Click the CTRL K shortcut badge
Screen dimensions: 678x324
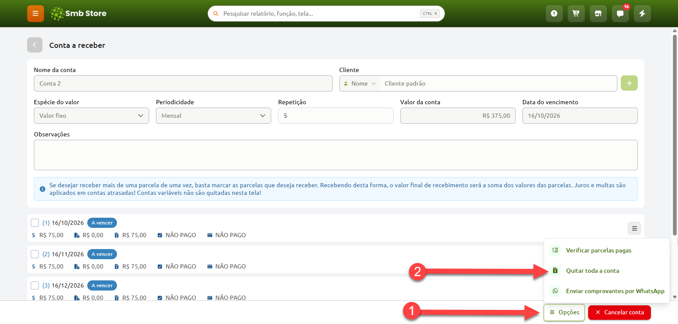[x=430, y=14]
